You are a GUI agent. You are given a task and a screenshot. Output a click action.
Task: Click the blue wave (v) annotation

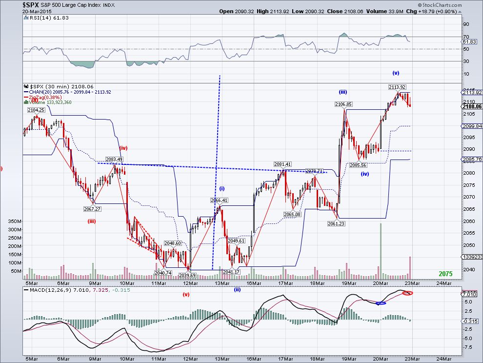click(396, 73)
